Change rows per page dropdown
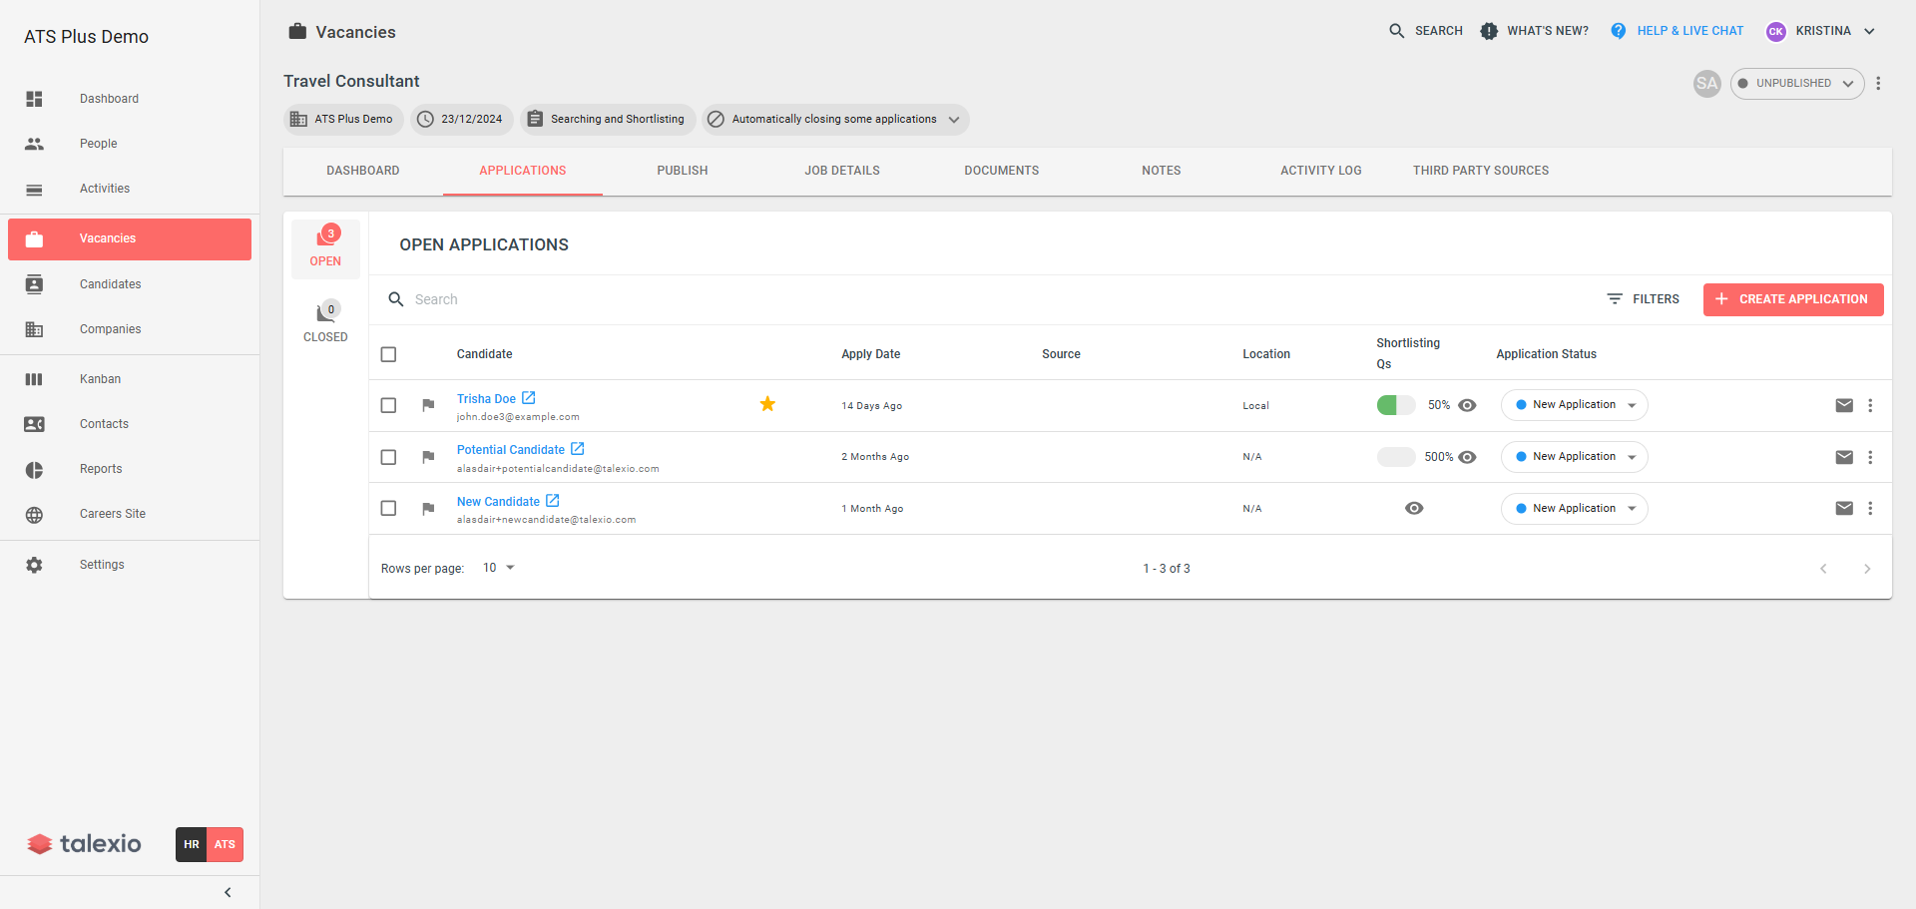Image resolution: width=1916 pixels, height=909 pixels. 499,568
